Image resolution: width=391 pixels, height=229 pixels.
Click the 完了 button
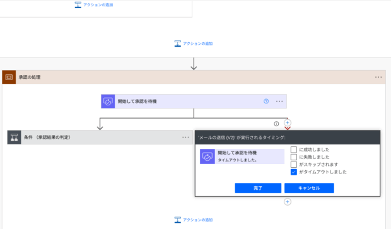pos(258,188)
